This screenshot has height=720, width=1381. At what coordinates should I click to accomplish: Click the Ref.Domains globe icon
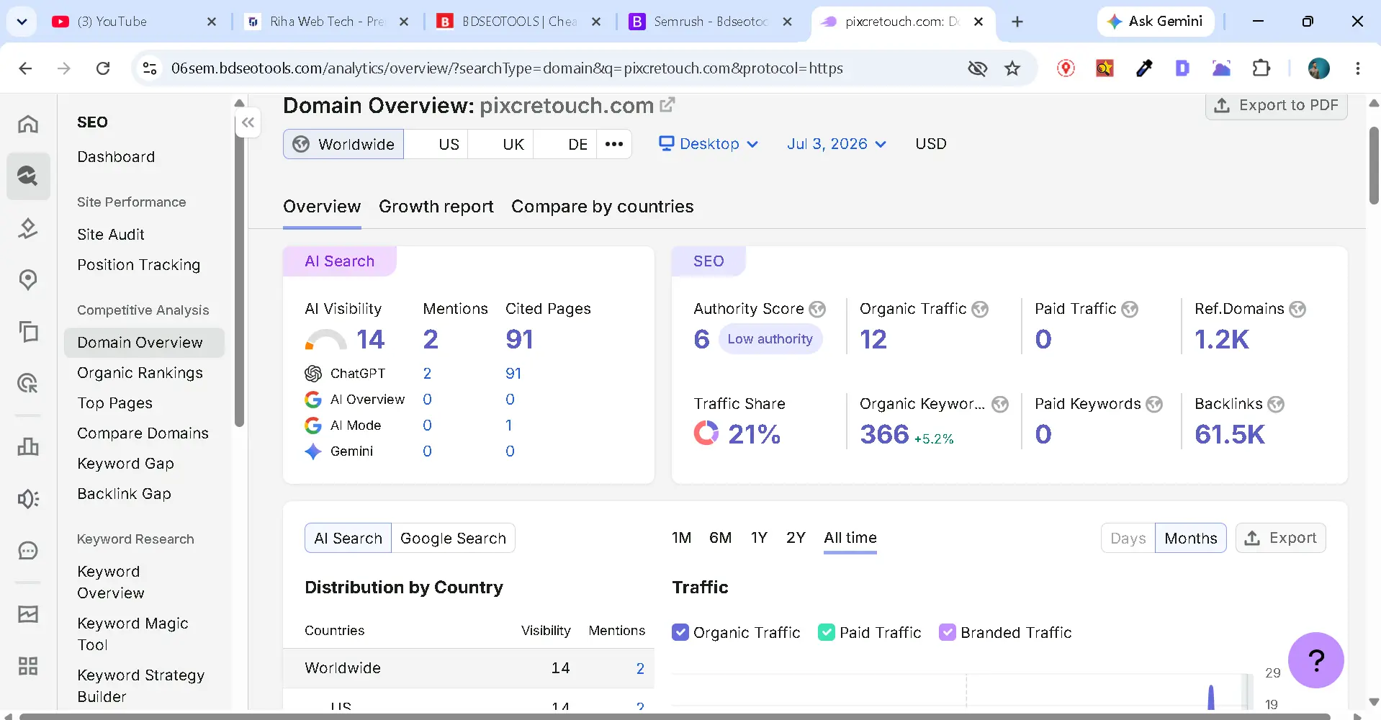(x=1297, y=310)
